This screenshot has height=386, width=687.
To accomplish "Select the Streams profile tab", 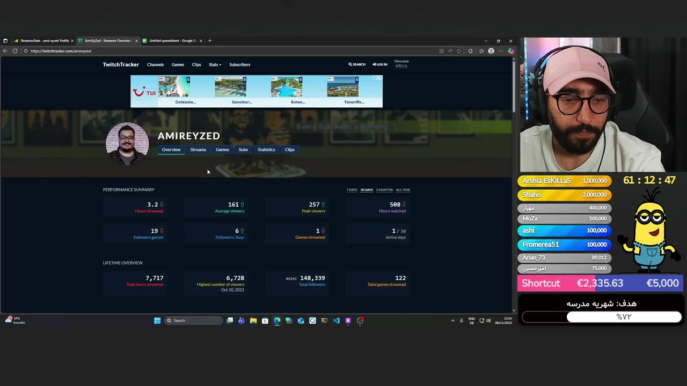I will [x=198, y=150].
